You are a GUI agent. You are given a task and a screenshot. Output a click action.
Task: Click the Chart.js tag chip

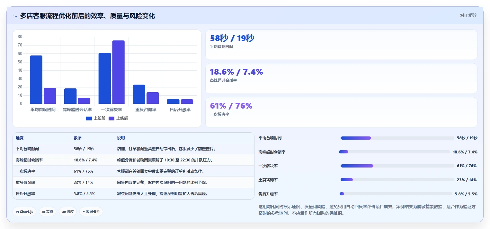[24, 212]
